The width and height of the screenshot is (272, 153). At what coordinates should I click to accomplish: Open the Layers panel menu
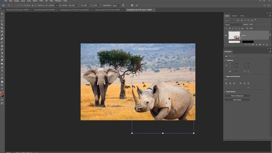coord(270,16)
